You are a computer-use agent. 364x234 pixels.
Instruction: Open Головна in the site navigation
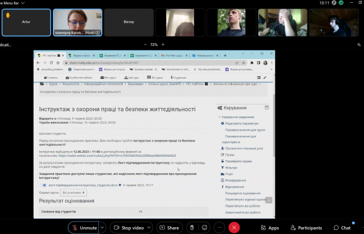click(x=51, y=78)
